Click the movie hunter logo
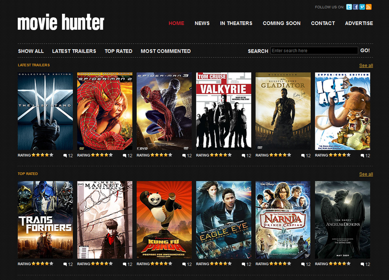This screenshot has width=389, height=280. click(61, 22)
